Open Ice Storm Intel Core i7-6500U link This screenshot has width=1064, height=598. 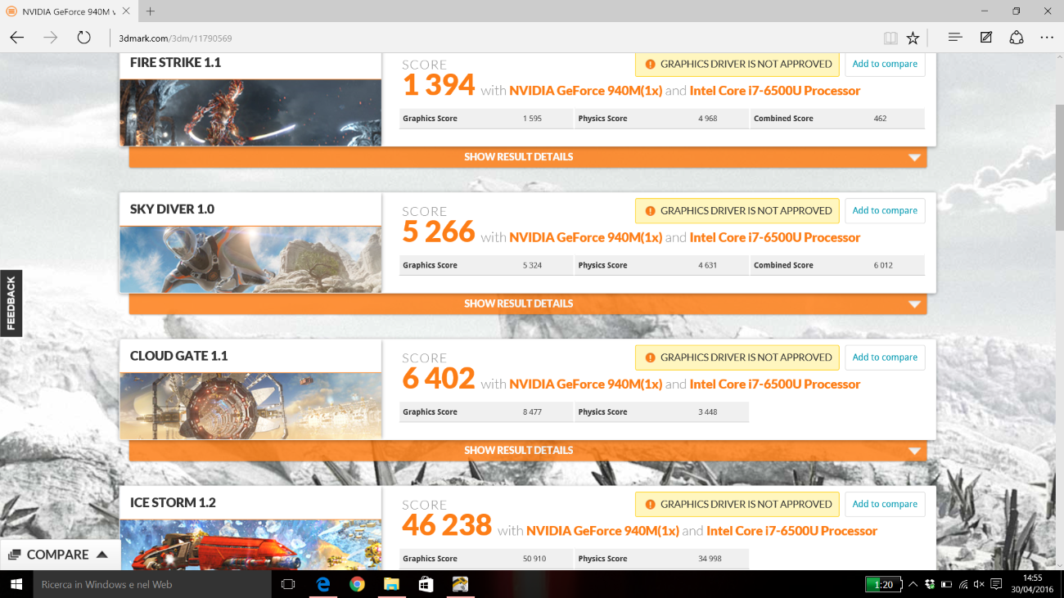[792, 531]
